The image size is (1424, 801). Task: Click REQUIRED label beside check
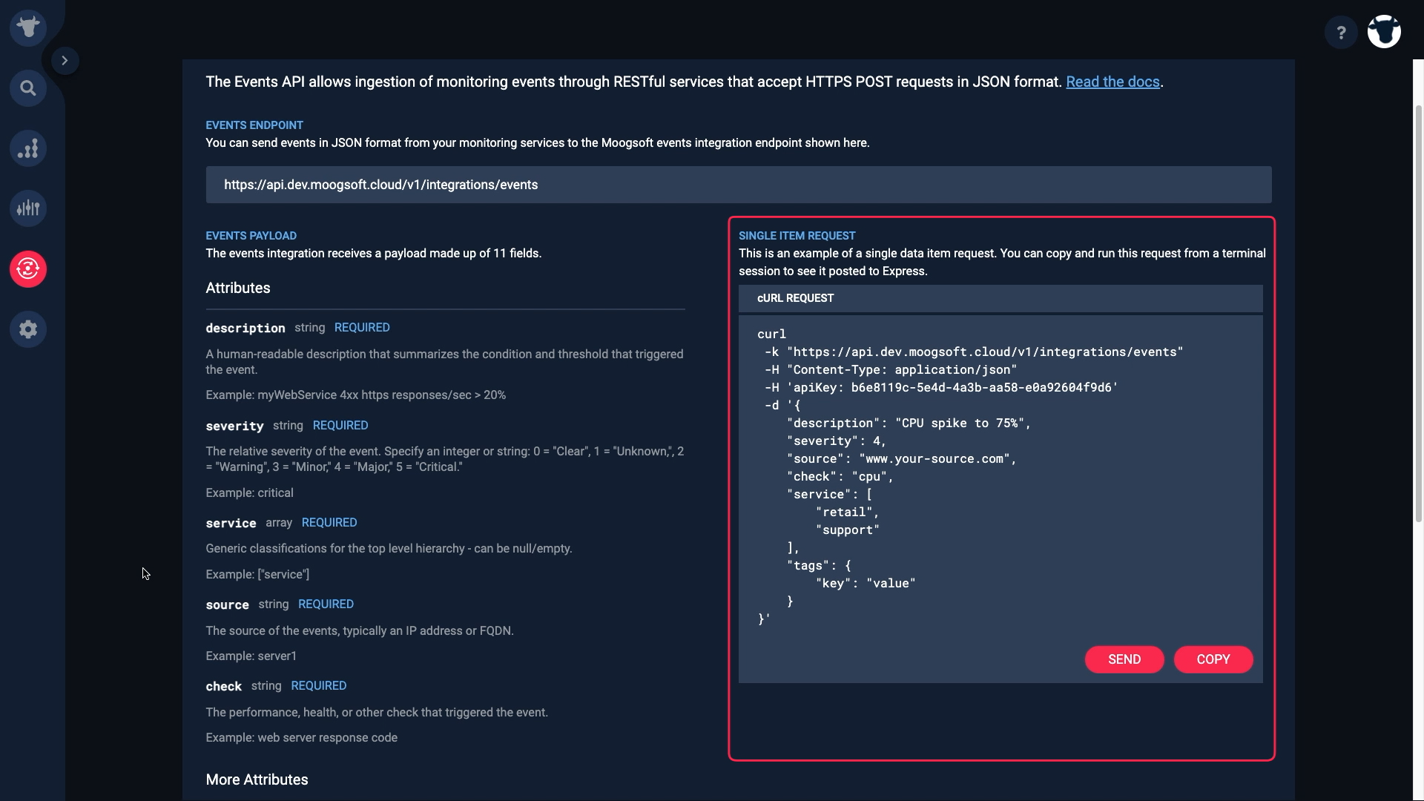(x=319, y=686)
